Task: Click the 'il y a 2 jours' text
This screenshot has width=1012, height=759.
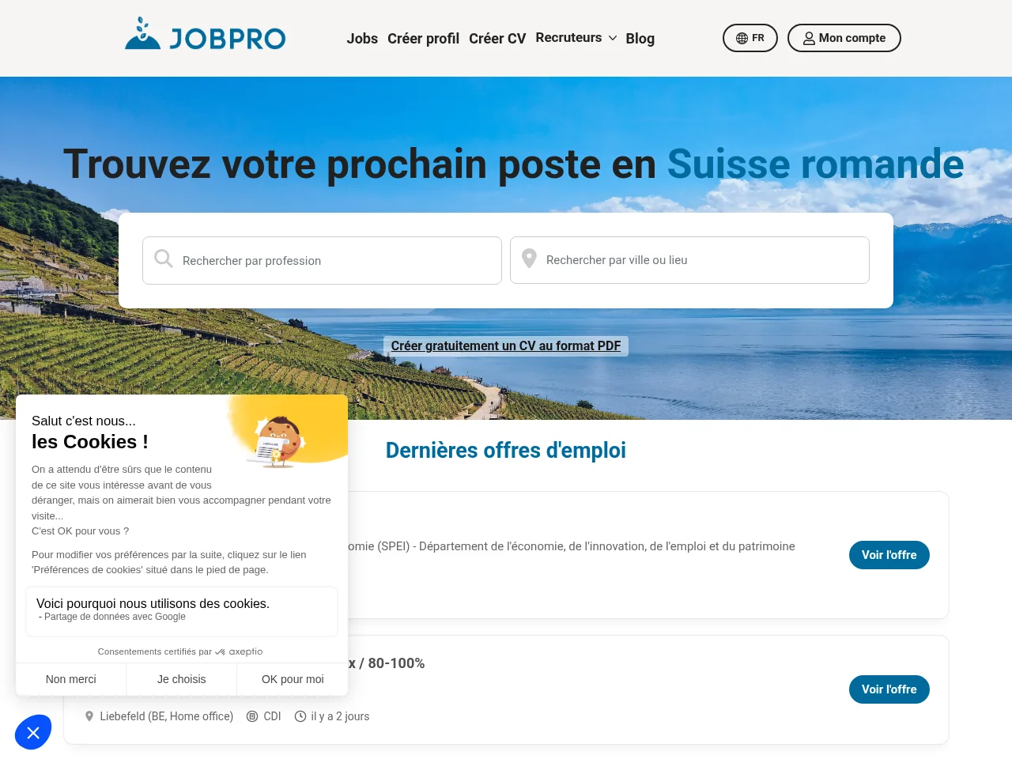Action: click(x=340, y=716)
